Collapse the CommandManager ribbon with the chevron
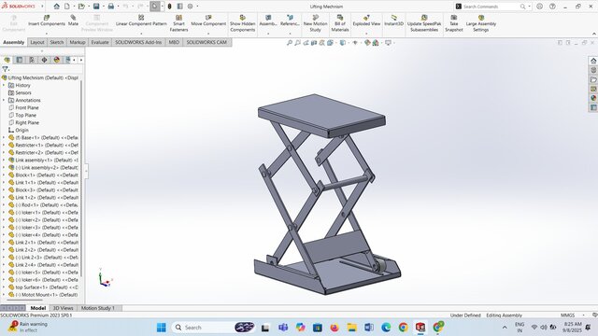The image size is (598, 336). coord(594,34)
